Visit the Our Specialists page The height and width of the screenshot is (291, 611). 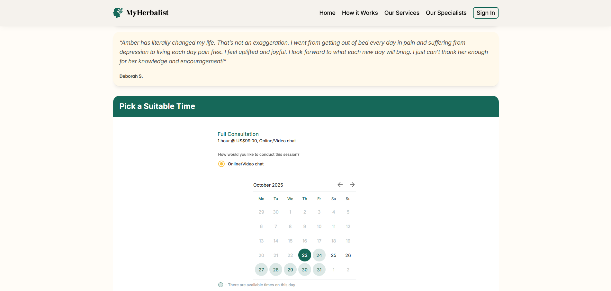tap(446, 13)
